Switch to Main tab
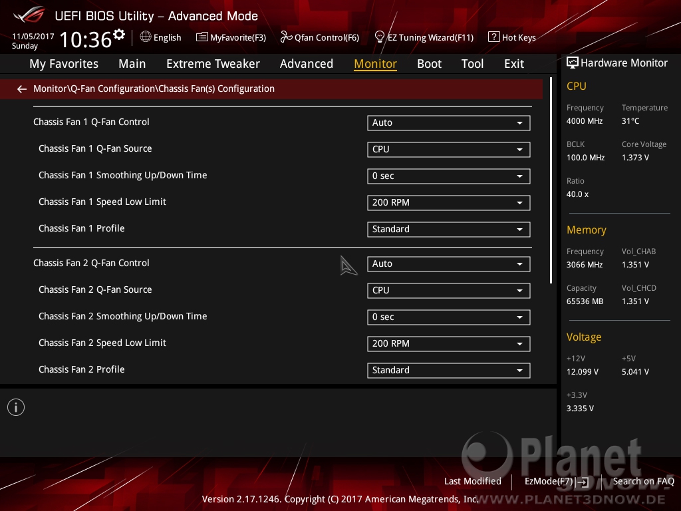 tap(132, 64)
